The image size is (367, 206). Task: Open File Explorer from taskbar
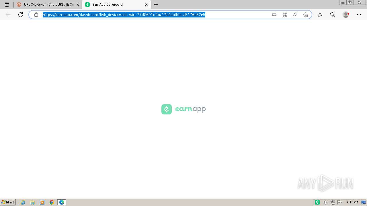tap(32, 202)
